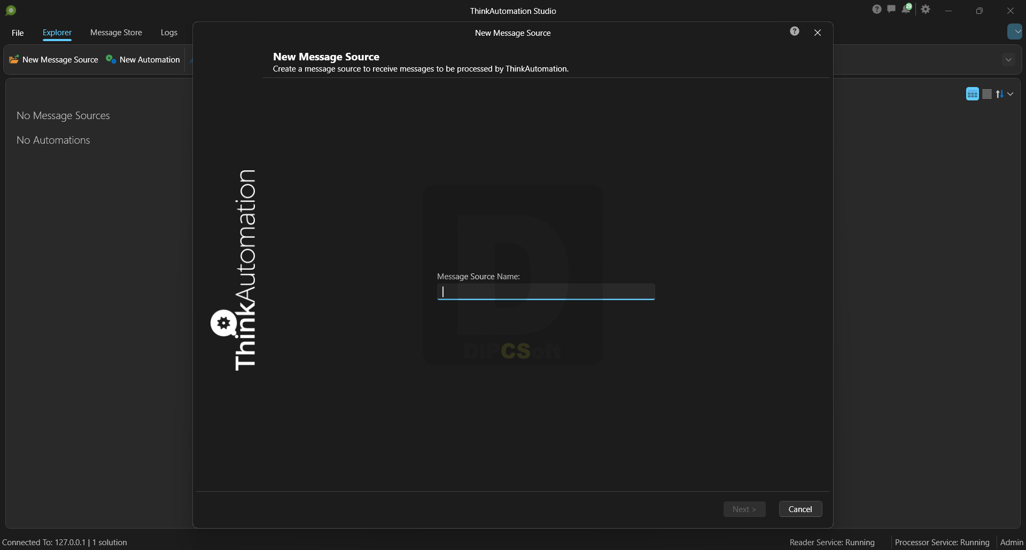Switch to the Explorer tab
Image resolution: width=1026 pixels, height=550 pixels.
pos(57,33)
